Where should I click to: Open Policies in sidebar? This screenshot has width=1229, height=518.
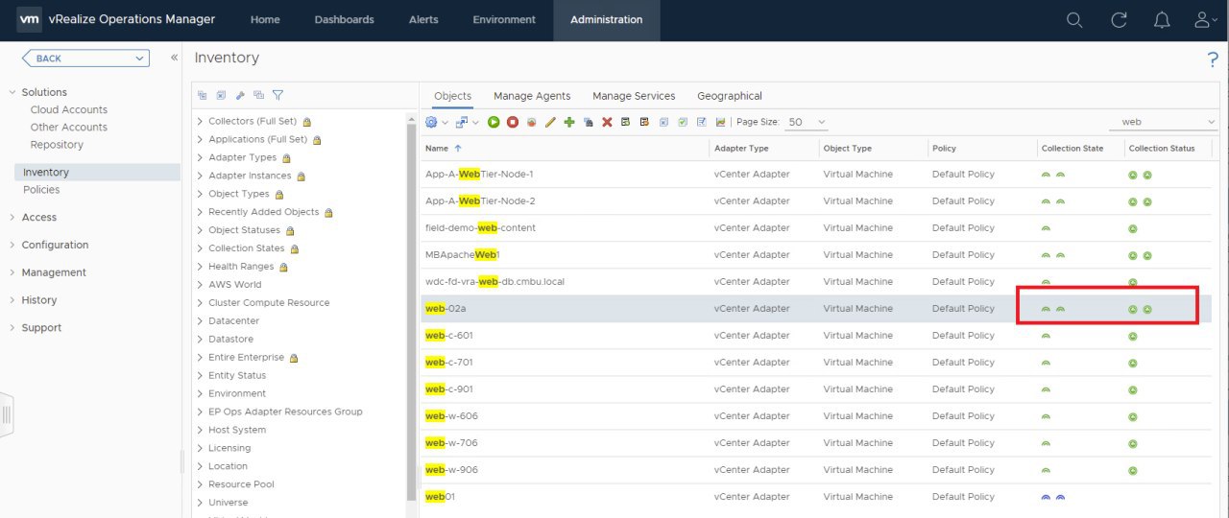click(x=41, y=190)
